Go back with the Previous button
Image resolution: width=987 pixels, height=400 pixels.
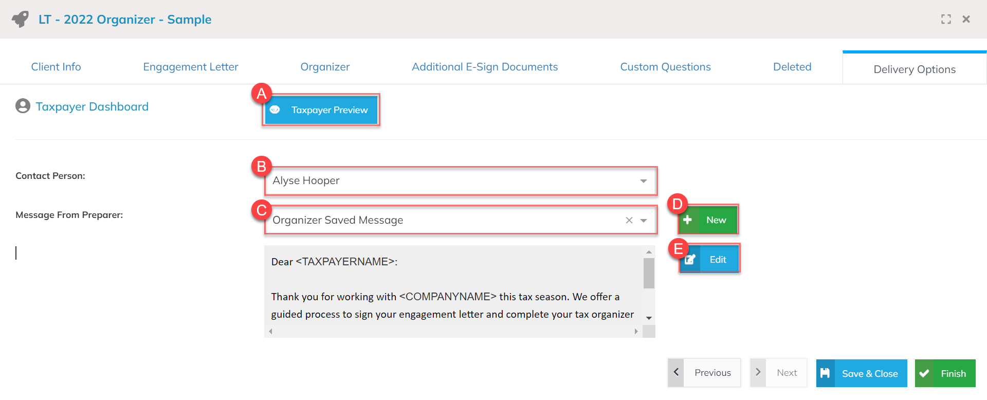704,373
